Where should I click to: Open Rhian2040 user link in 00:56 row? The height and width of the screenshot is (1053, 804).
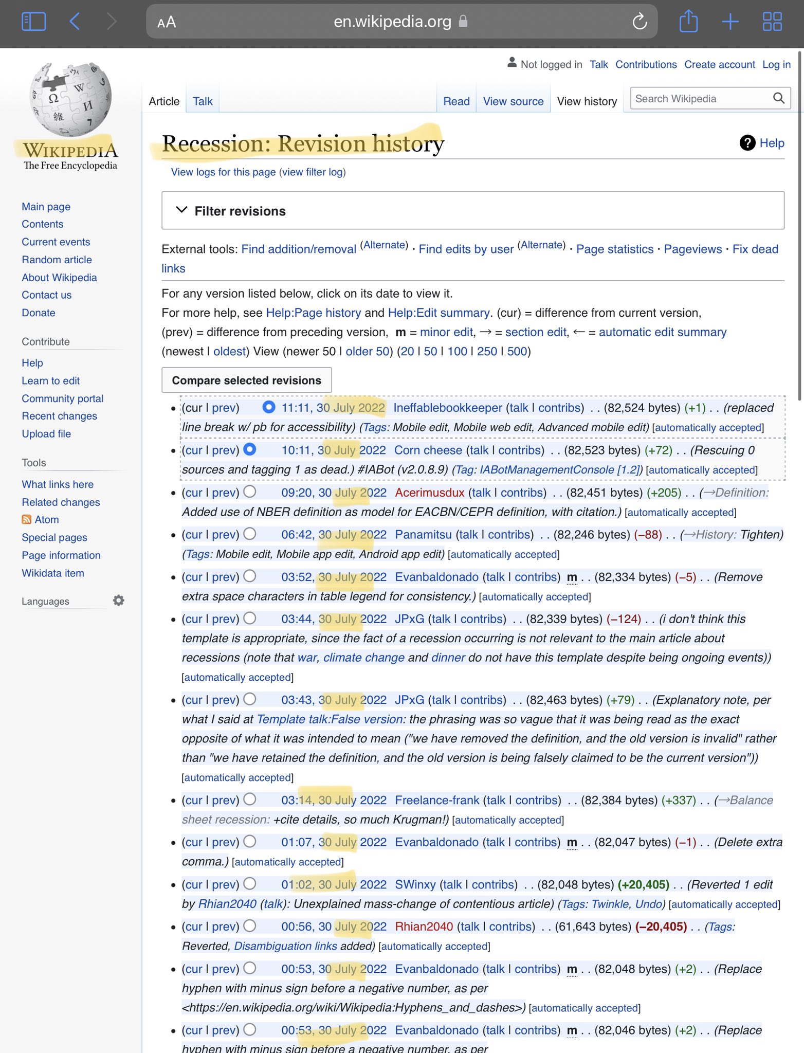pyautogui.click(x=424, y=927)
